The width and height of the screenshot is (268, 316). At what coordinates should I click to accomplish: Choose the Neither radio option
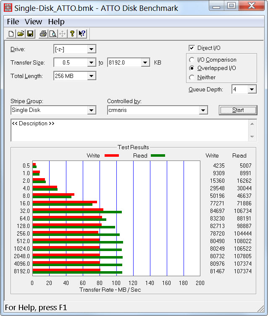coord(192,77)
